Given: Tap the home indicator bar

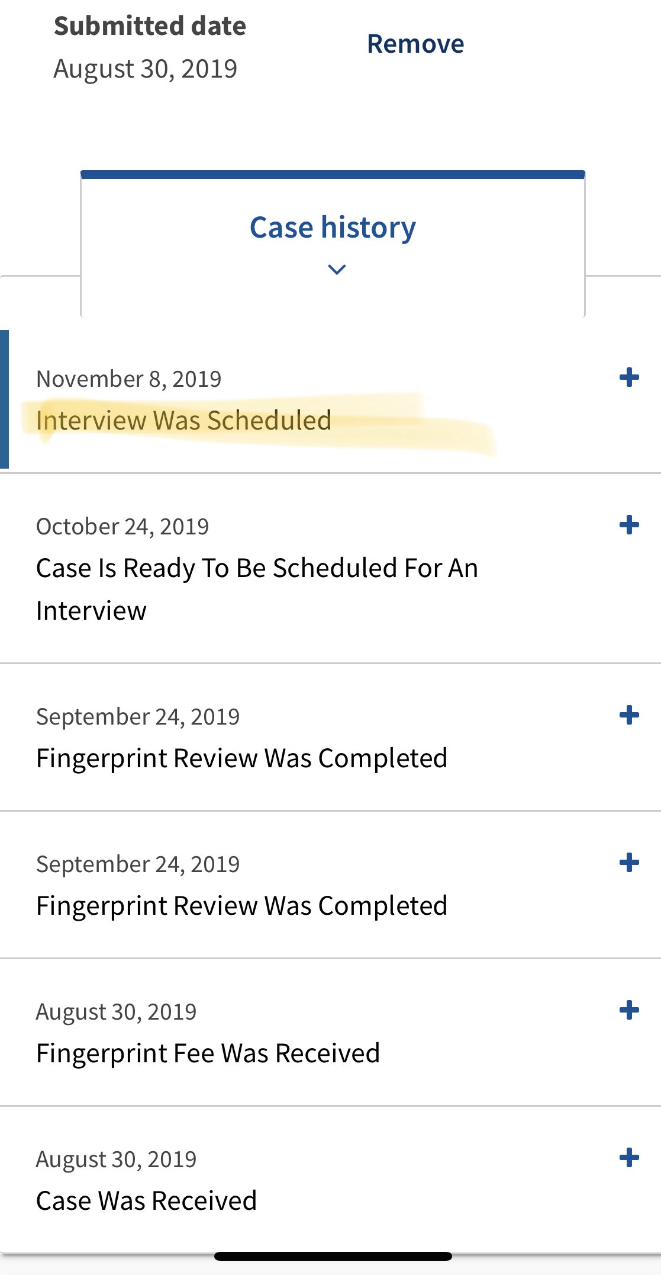Looking at the screenshot, I should 333,1256.
